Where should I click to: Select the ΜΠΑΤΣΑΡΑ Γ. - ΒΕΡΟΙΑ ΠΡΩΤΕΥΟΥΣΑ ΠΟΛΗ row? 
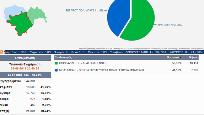(126, 70)
